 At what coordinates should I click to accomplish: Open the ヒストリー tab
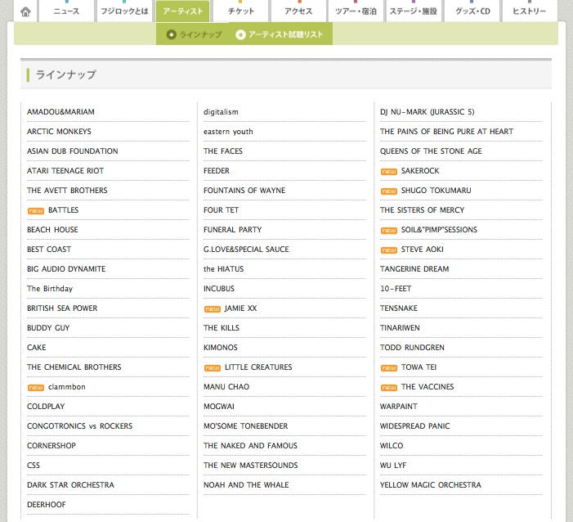point(530,11)
